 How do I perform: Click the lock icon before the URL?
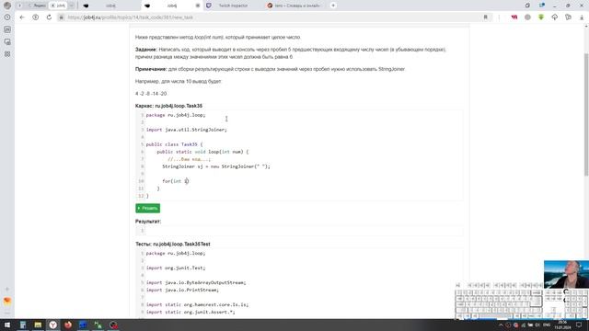[61, 17]
